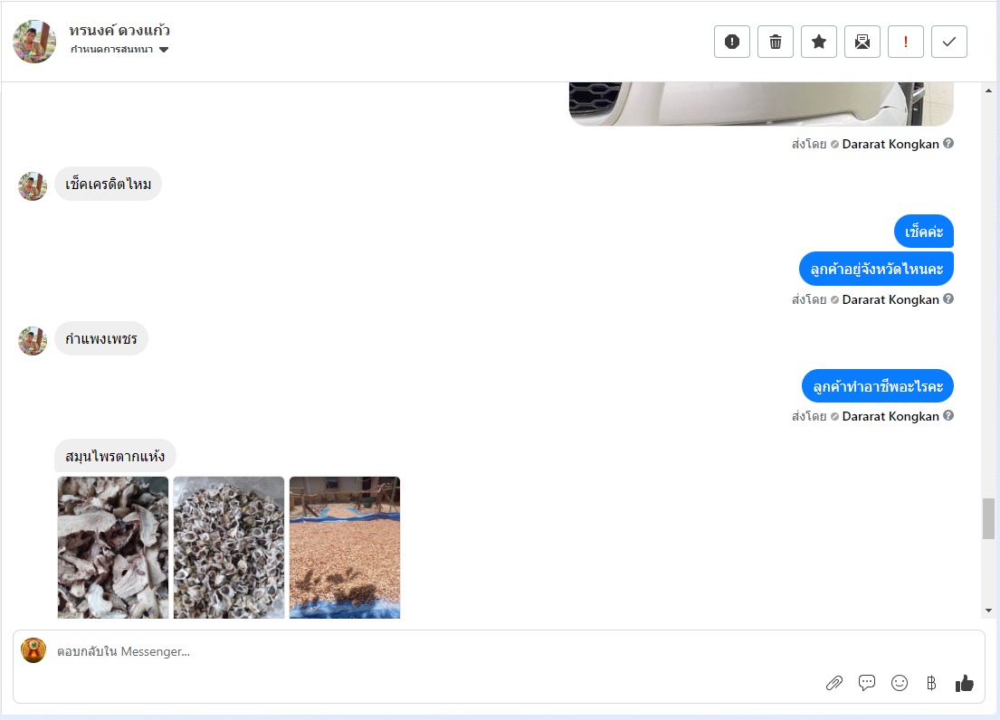Open the dried seeds photo thumbnail
This screenshot has height=720, width=1000.
pos(229,547)
